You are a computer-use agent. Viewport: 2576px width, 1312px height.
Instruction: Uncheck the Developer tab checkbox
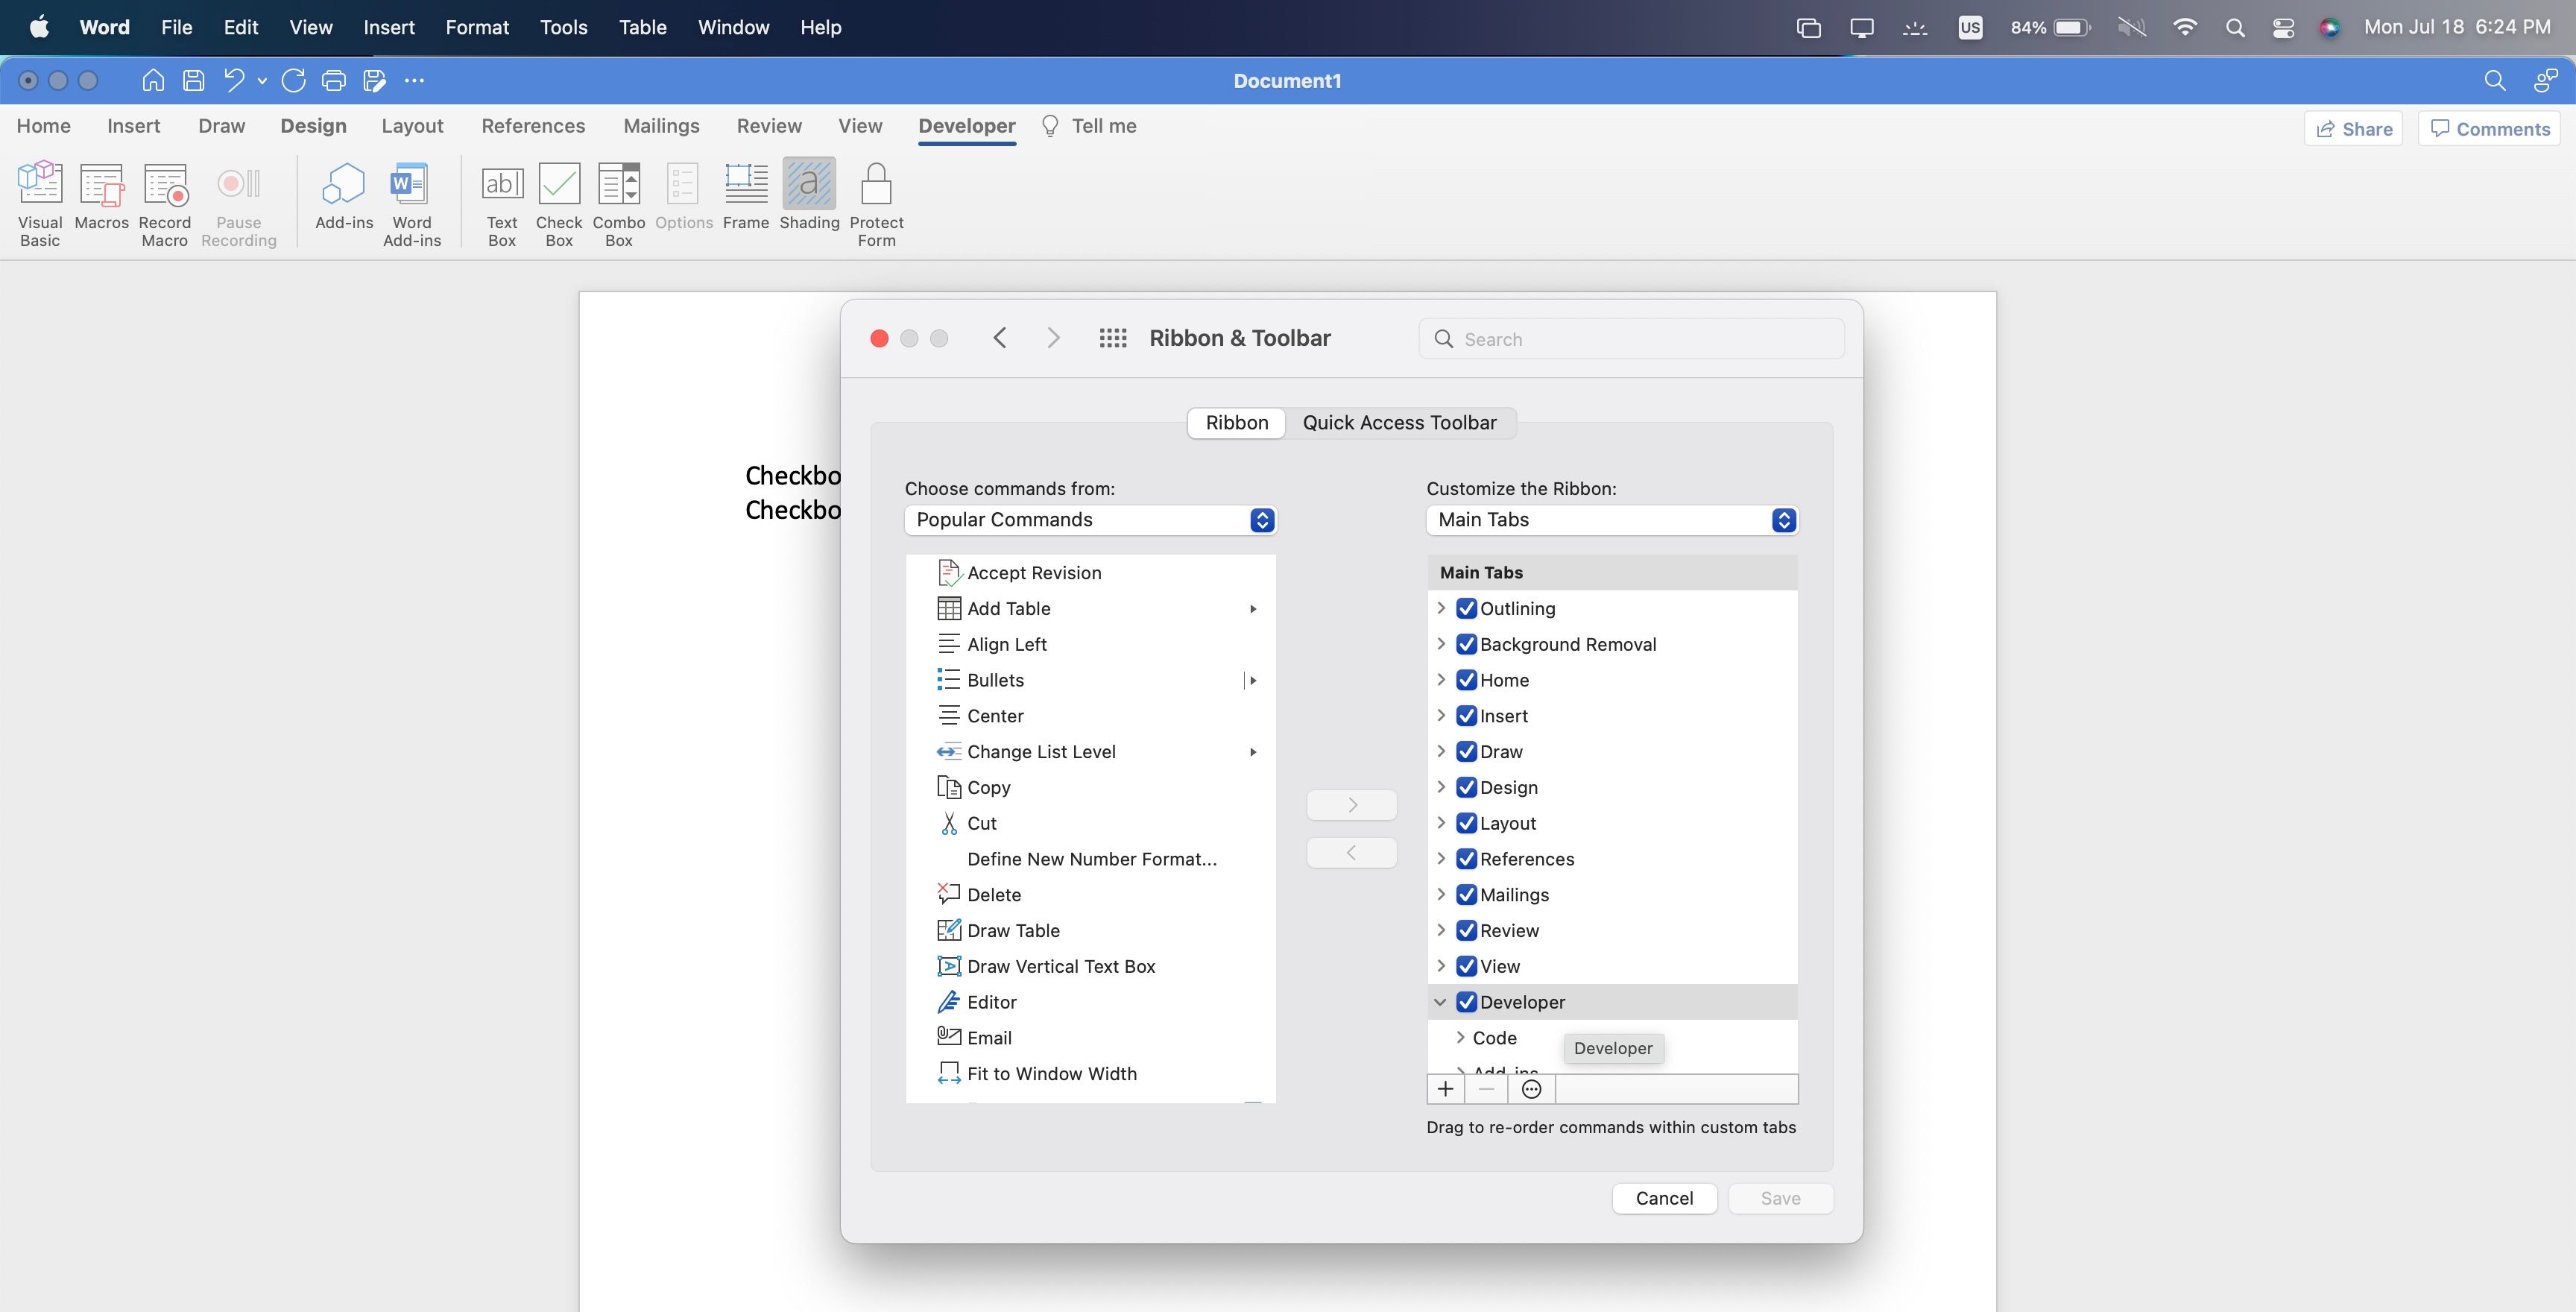coord(1467,1002)
